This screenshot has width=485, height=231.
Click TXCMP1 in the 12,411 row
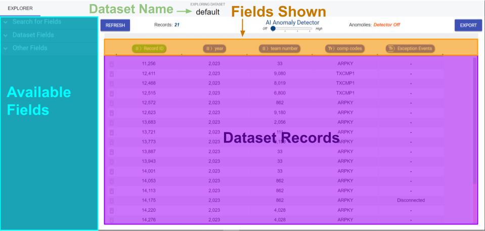[345, 74]
